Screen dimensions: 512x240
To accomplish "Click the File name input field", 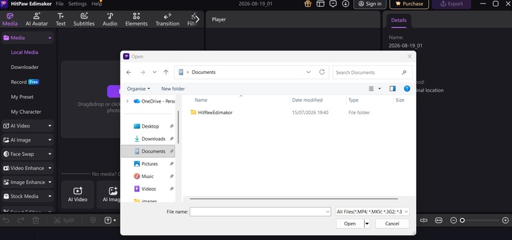I will coord(260,212).
